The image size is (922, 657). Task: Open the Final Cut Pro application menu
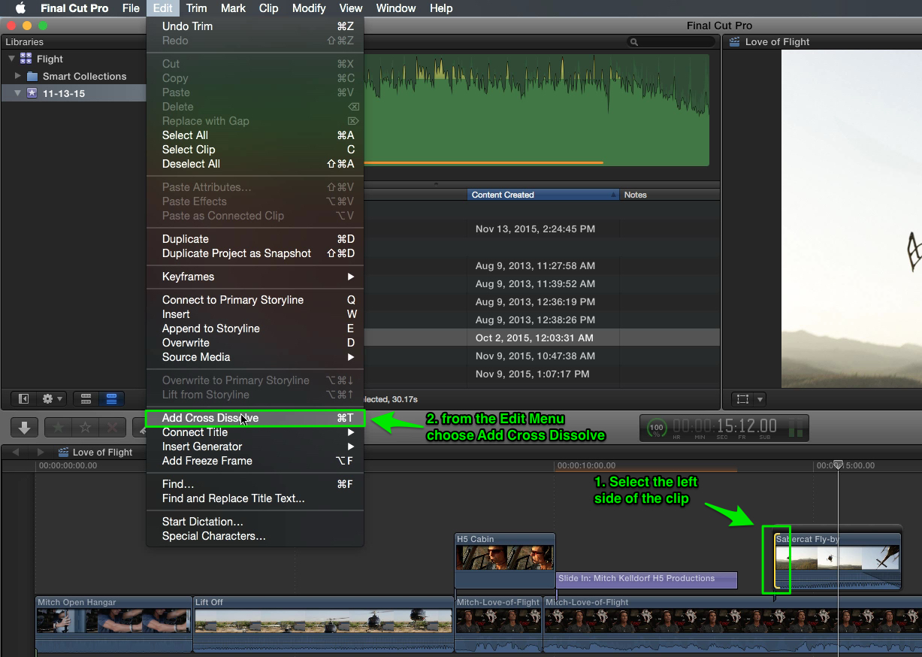74,8
